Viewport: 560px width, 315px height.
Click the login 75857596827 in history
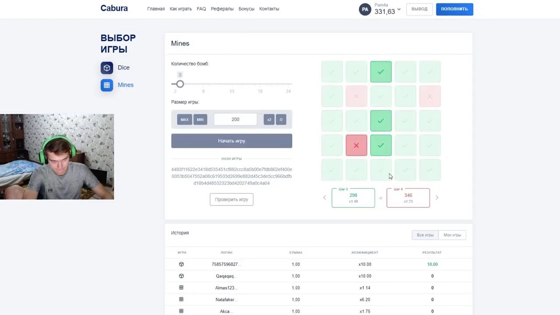226,264
